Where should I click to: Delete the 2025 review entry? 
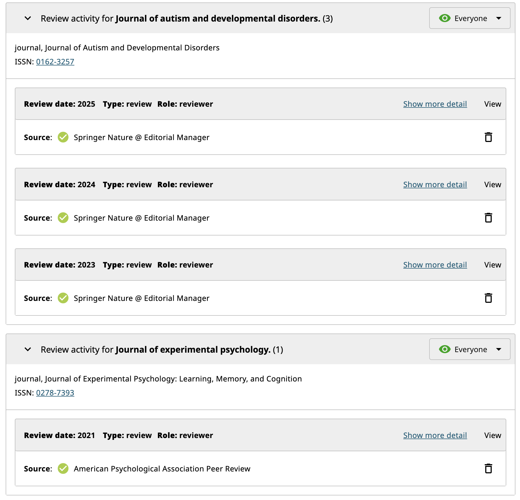(x=488, y=137)
